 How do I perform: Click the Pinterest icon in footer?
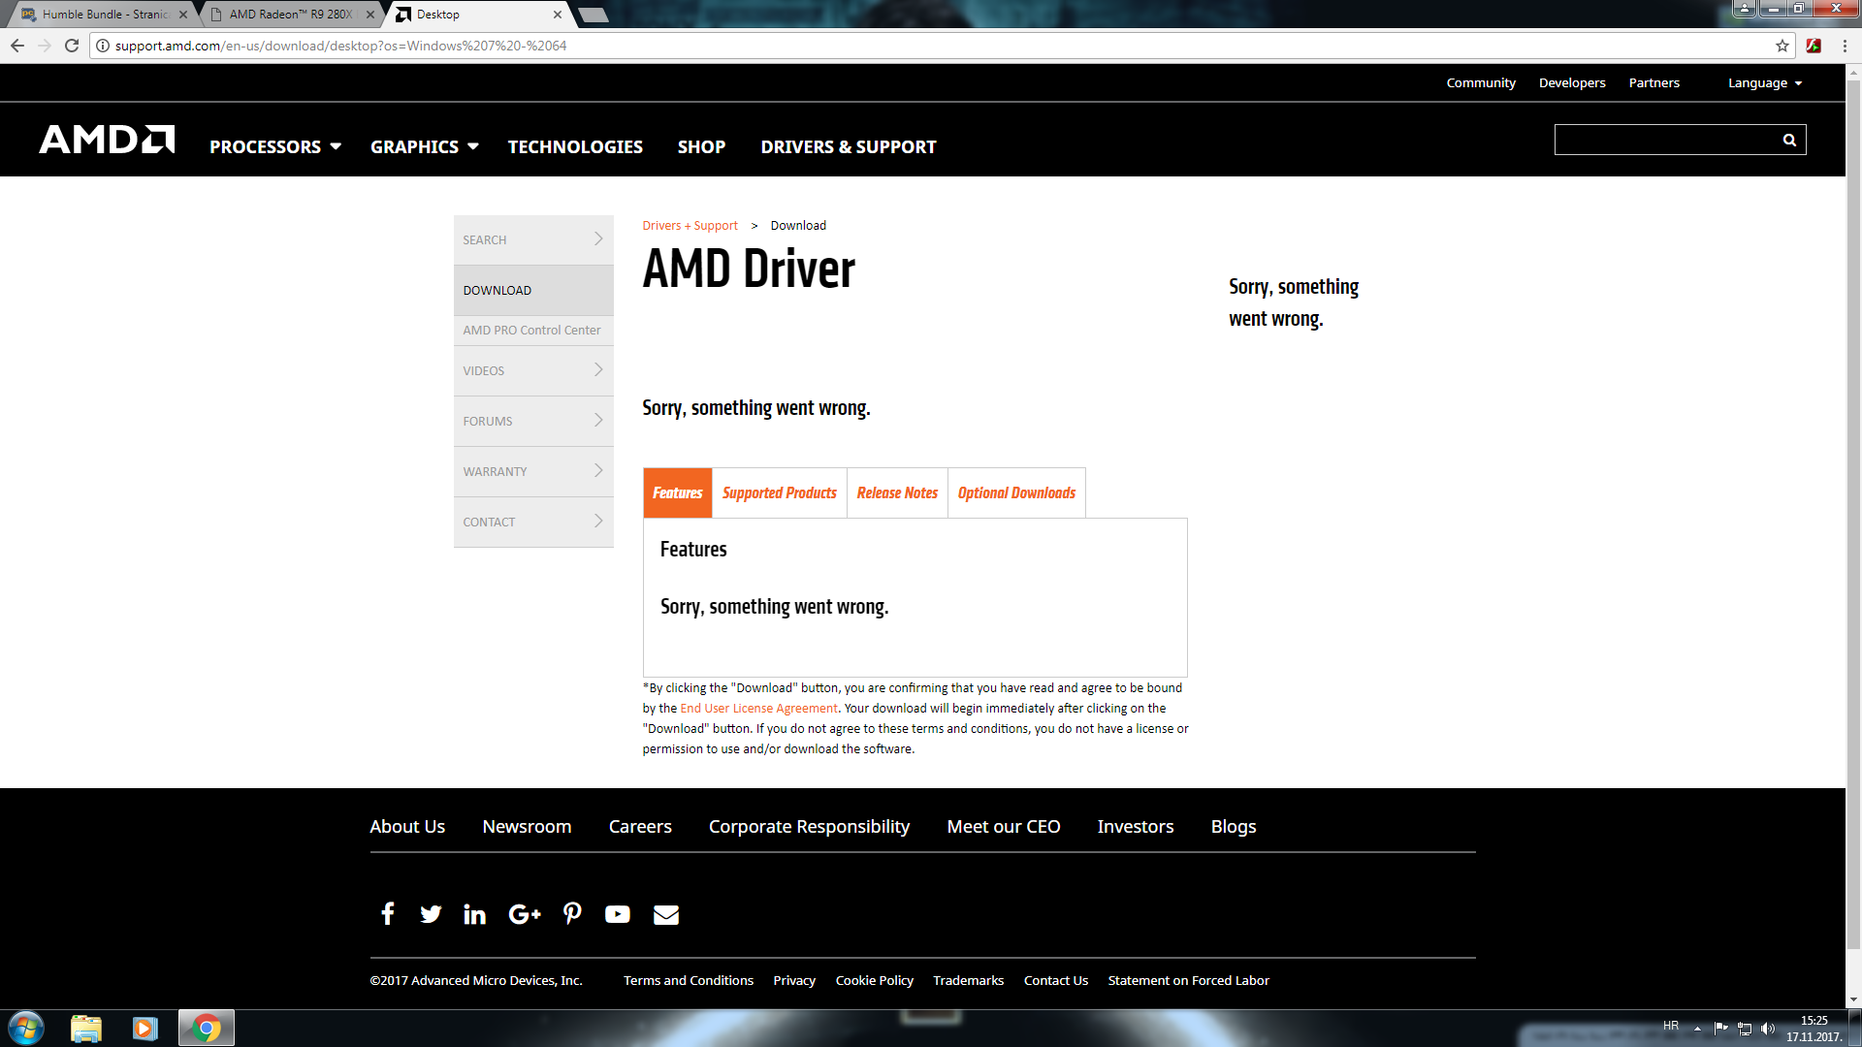point(572,914)
